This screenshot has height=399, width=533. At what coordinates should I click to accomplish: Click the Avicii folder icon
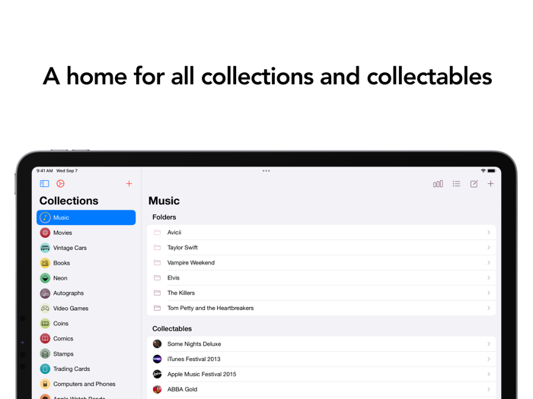157,233
